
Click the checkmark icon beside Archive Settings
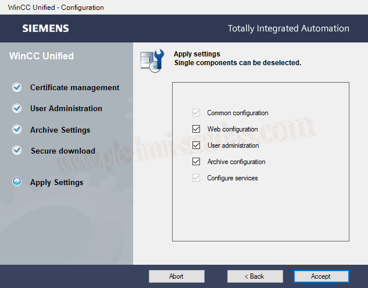pyautogui.click(x=17, y=130)
